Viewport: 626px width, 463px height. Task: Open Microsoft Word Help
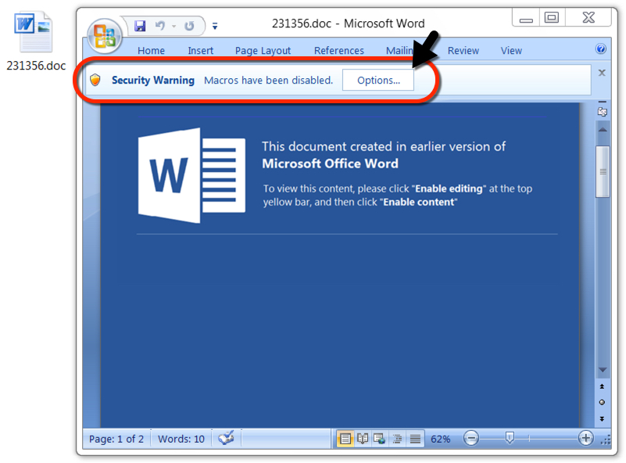(x=600, y=48)
